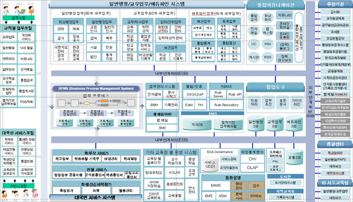Click the green 업무수행 bar
Screen dimensions: 353x202
(19, 18)
